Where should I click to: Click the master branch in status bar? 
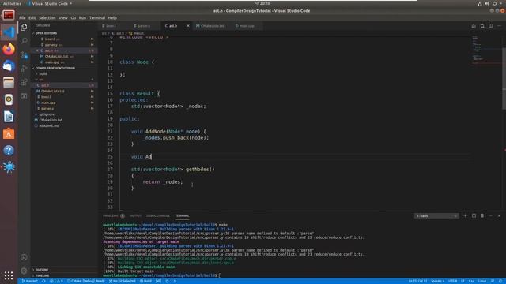(x=30, y=281)
